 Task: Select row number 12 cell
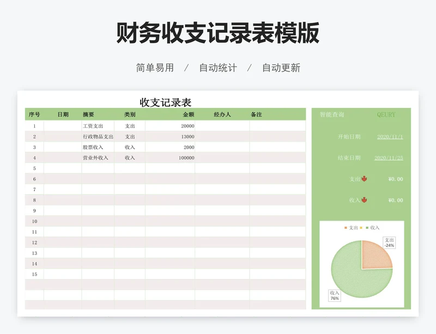point(34,242)
